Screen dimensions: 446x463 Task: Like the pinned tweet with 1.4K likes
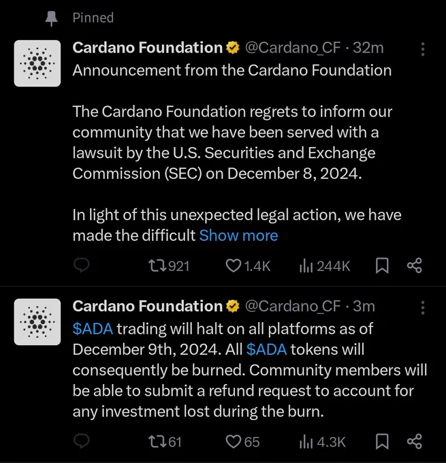coord(234,266)
